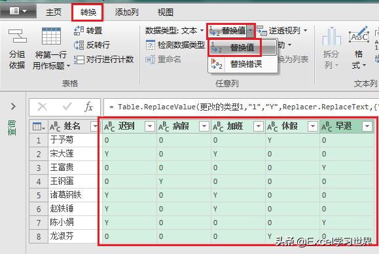Cancel the formula with the X icon

pos(43,107)
